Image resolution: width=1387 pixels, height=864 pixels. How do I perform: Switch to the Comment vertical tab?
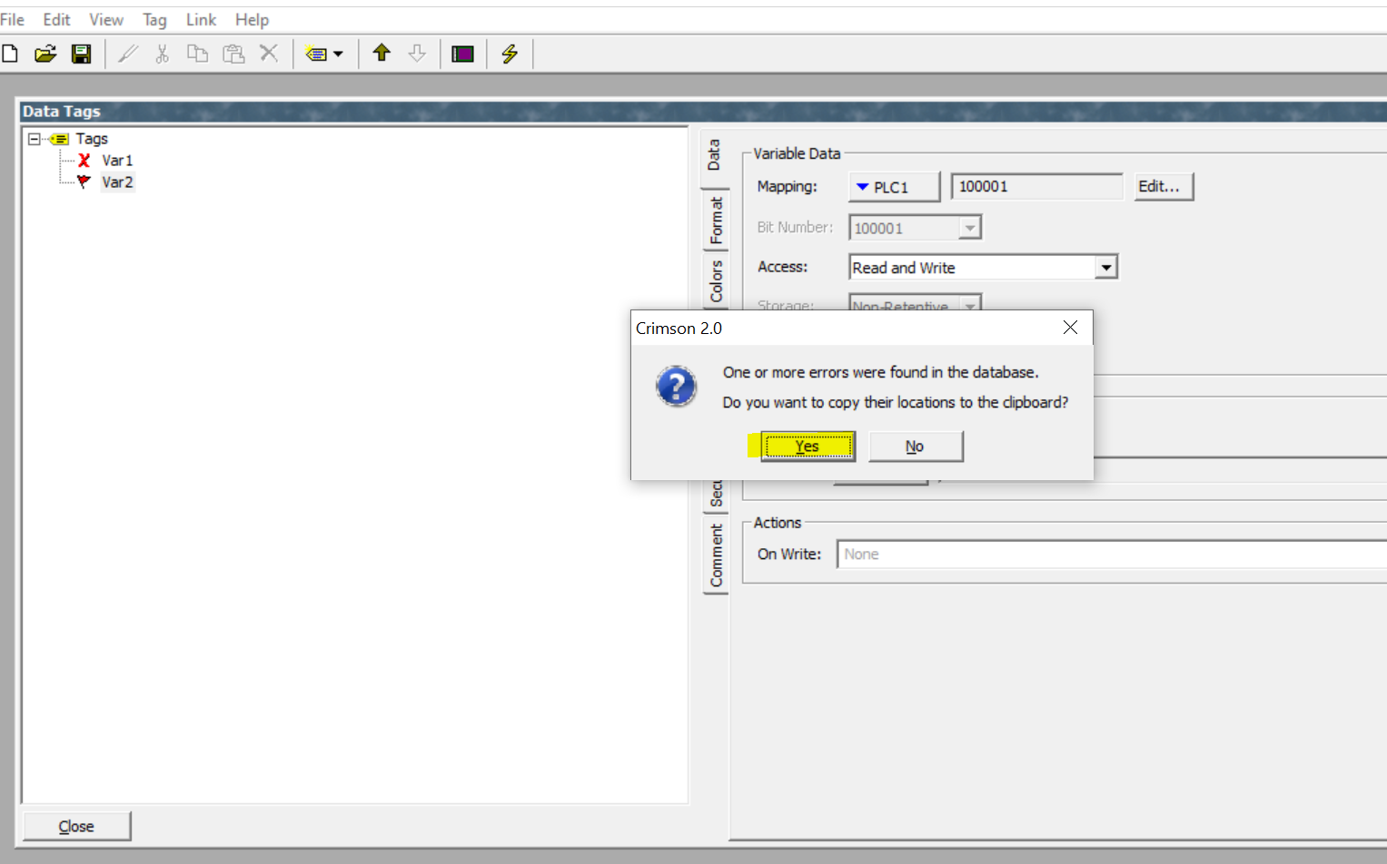(x=716, y=555)
